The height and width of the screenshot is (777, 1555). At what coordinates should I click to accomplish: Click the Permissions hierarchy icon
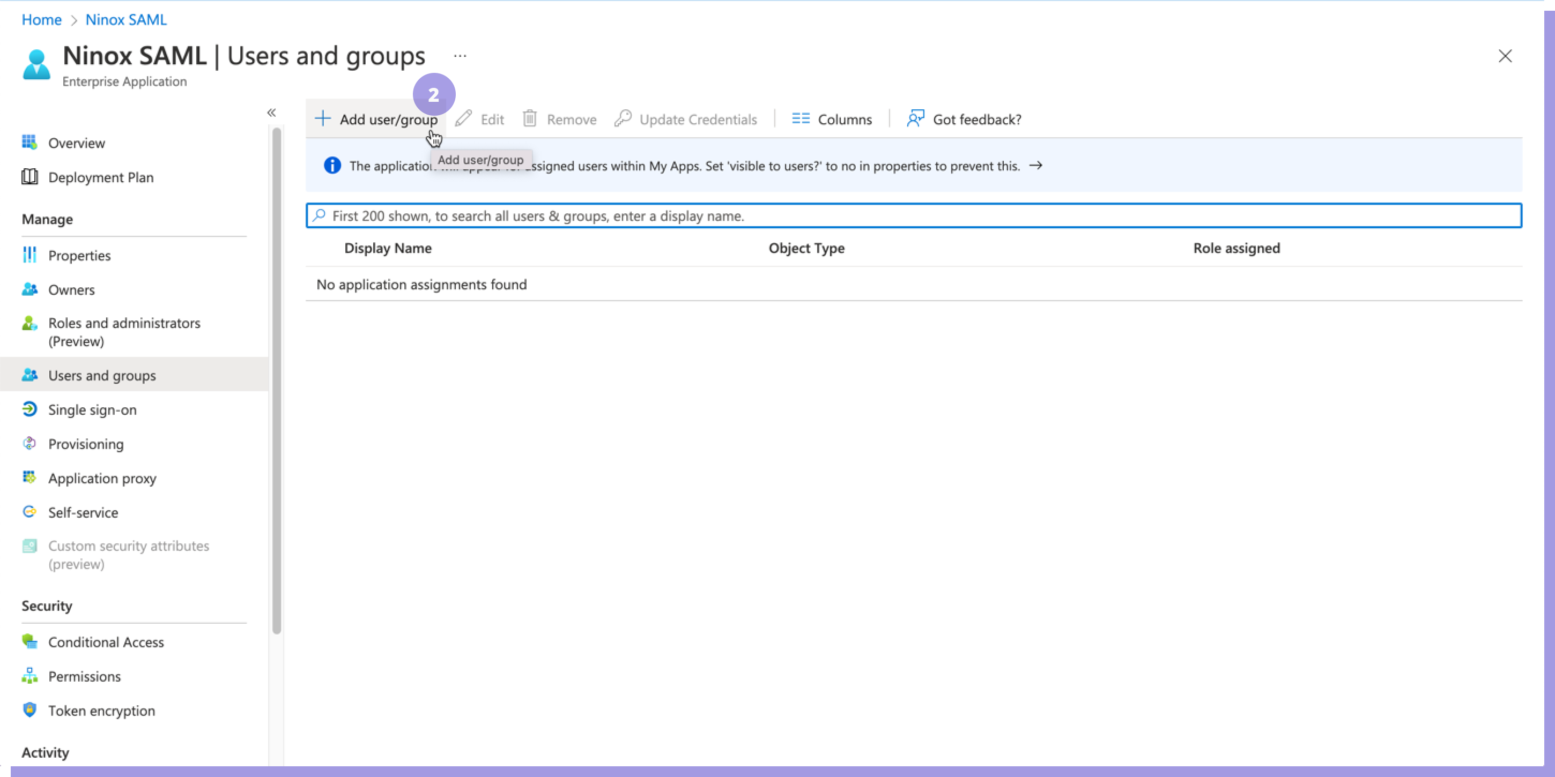click(x=29, y=676)
